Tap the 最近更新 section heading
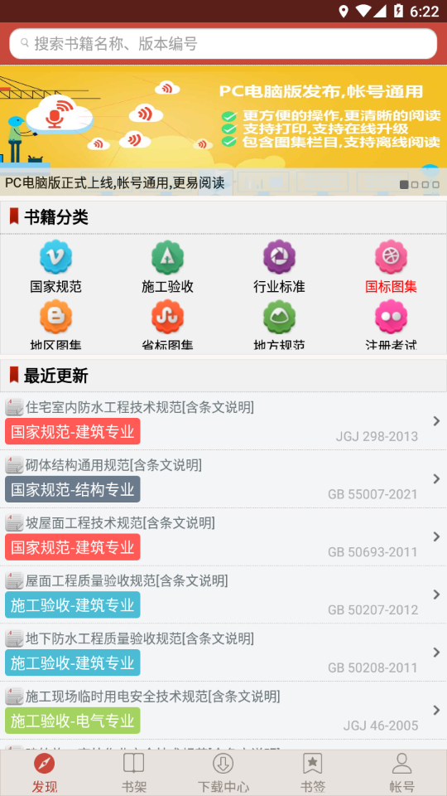This screenshot has height=796, width=447. (56, 376)
